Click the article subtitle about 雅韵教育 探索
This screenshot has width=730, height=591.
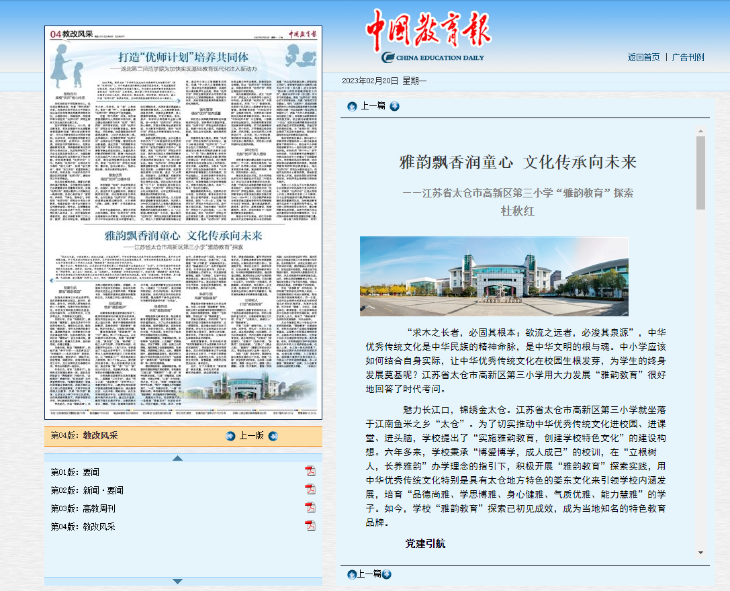[518, 193]
